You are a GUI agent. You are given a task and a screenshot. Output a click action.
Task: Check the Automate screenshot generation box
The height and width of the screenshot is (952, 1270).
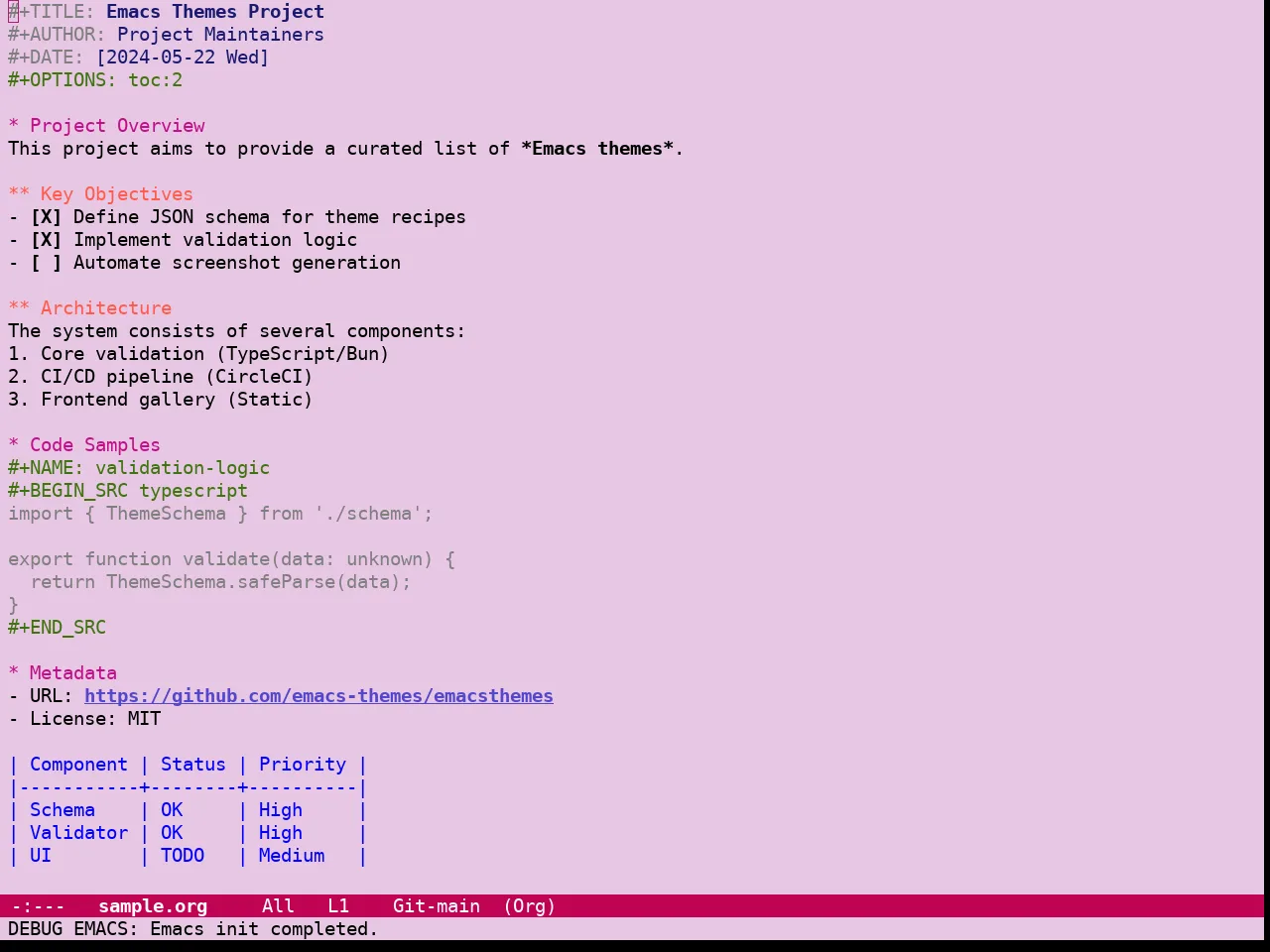(x=46, y=263)
